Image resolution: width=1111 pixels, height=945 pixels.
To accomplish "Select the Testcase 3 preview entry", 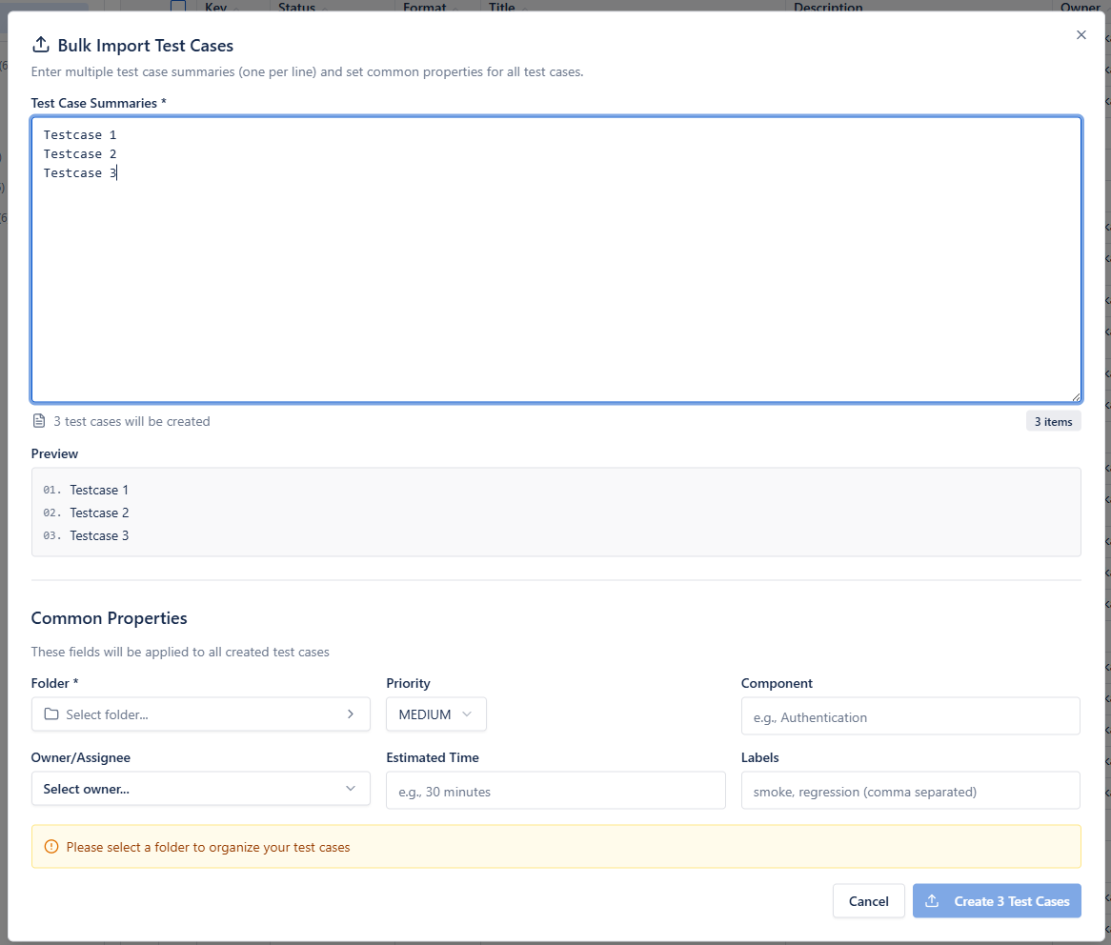I will point(99,535).
